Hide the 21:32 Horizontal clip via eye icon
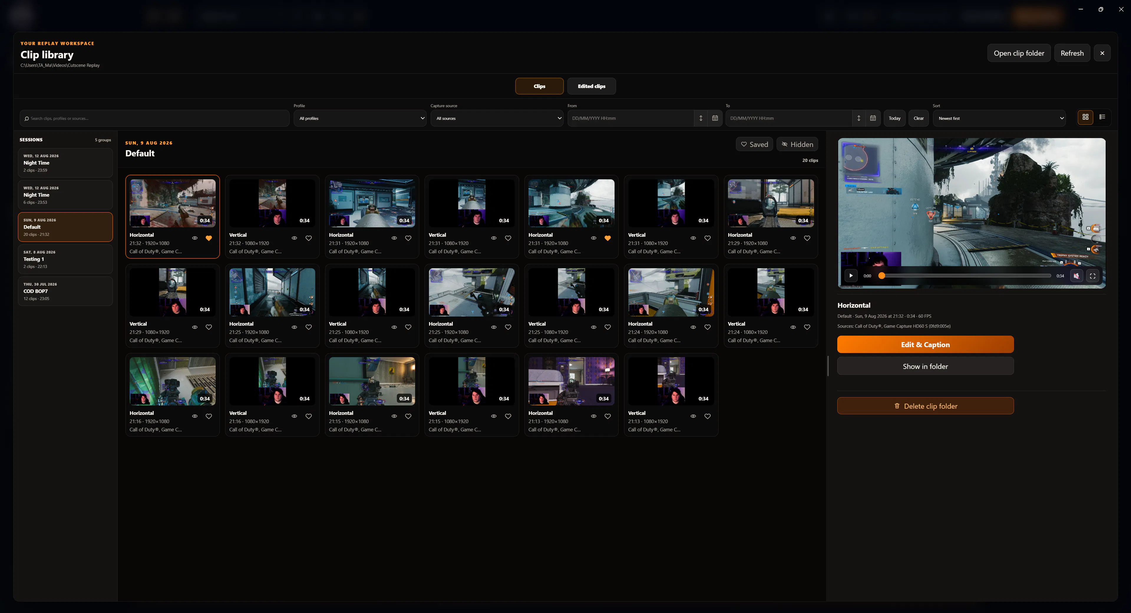The image size is (1131, 613). click(195, 238)
